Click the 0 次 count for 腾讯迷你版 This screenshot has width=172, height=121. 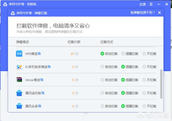(75, 93)
